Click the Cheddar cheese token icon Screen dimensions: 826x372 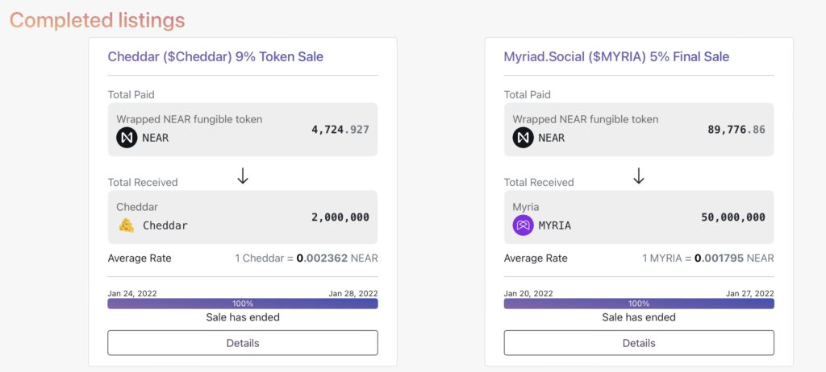click(127, 225)
